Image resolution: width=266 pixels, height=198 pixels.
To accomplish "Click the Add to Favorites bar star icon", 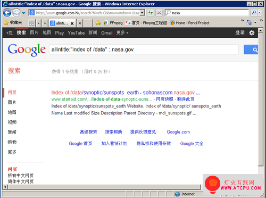I will [x=98, y=23].
